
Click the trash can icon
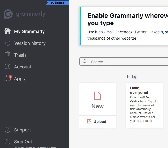8,54
